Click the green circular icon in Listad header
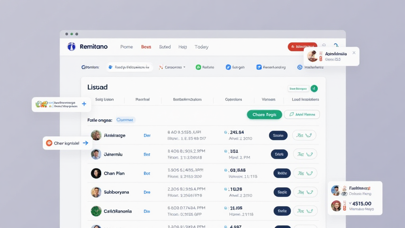The image size is (405, 228). pyautogui.click(x=314, y=89)
